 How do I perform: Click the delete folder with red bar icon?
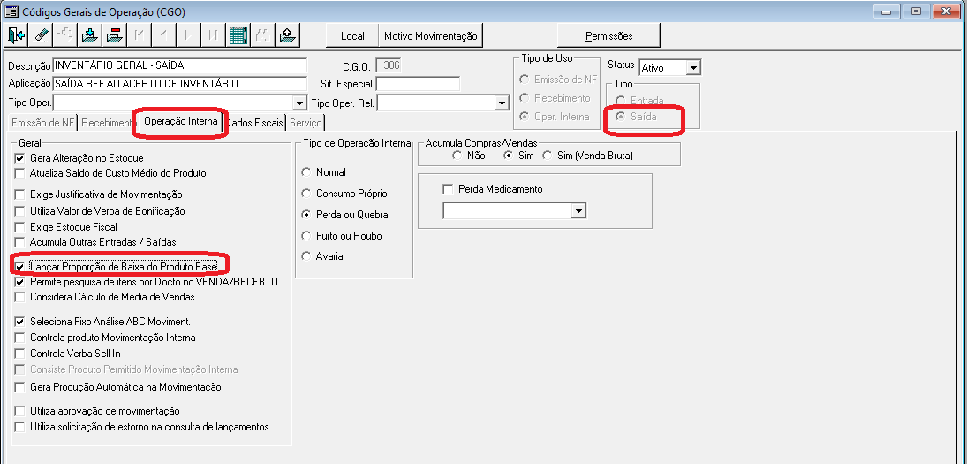click(113, 35)
